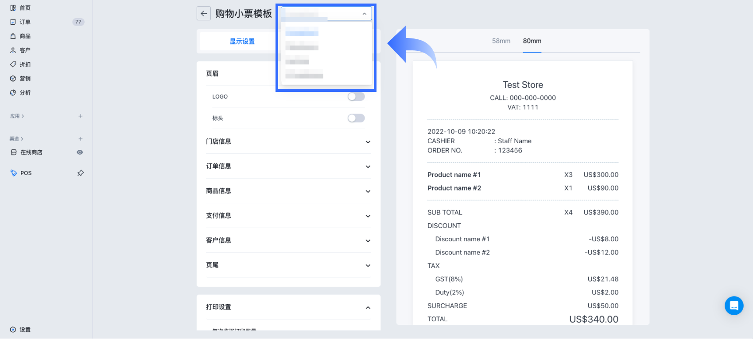Click CALL: 000-000-0000 on the receipt

(523, 98)
